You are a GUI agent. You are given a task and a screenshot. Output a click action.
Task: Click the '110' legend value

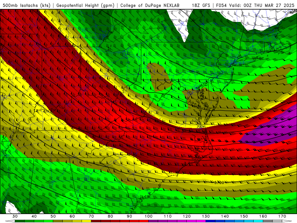pyautogui.click(x=168, y=216)
